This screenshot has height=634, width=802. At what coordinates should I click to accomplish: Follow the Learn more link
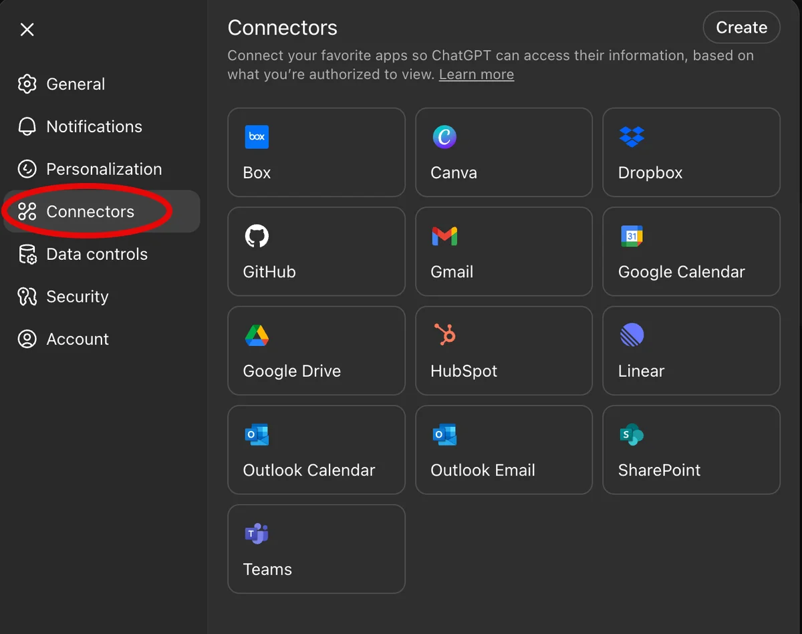pyautogui.click(x=477, y=74)
